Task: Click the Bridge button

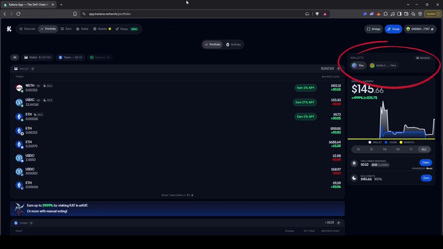Action: coord(374,29)
